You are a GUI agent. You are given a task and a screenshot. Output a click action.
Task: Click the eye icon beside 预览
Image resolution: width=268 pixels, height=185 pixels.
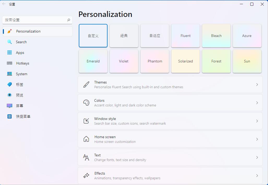10,95
